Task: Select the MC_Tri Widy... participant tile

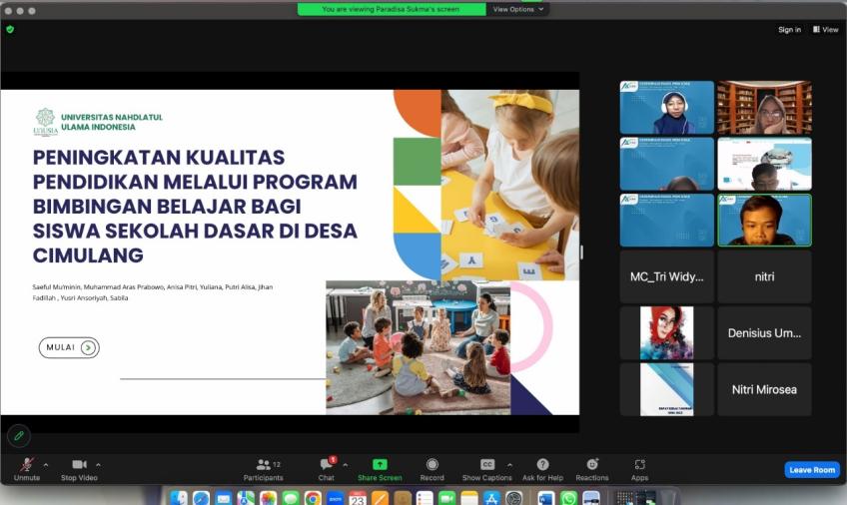Action: click(x=666, y=276)
